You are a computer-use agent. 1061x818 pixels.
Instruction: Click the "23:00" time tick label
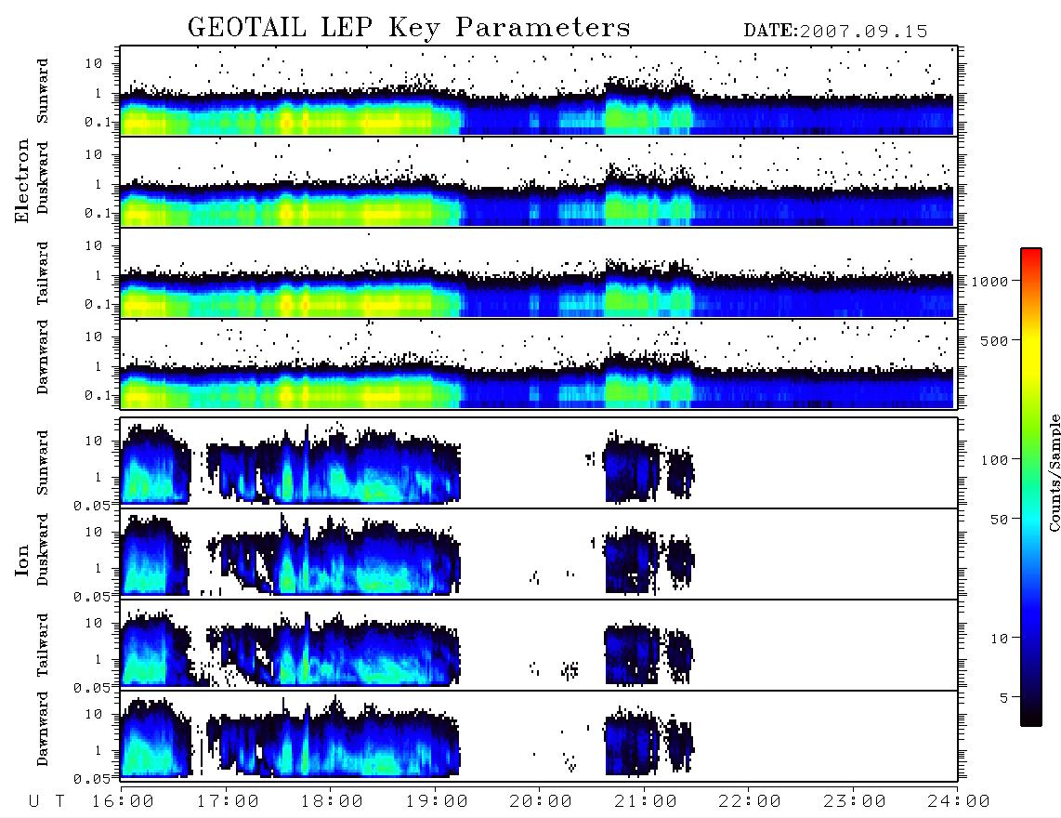point(855,802)
